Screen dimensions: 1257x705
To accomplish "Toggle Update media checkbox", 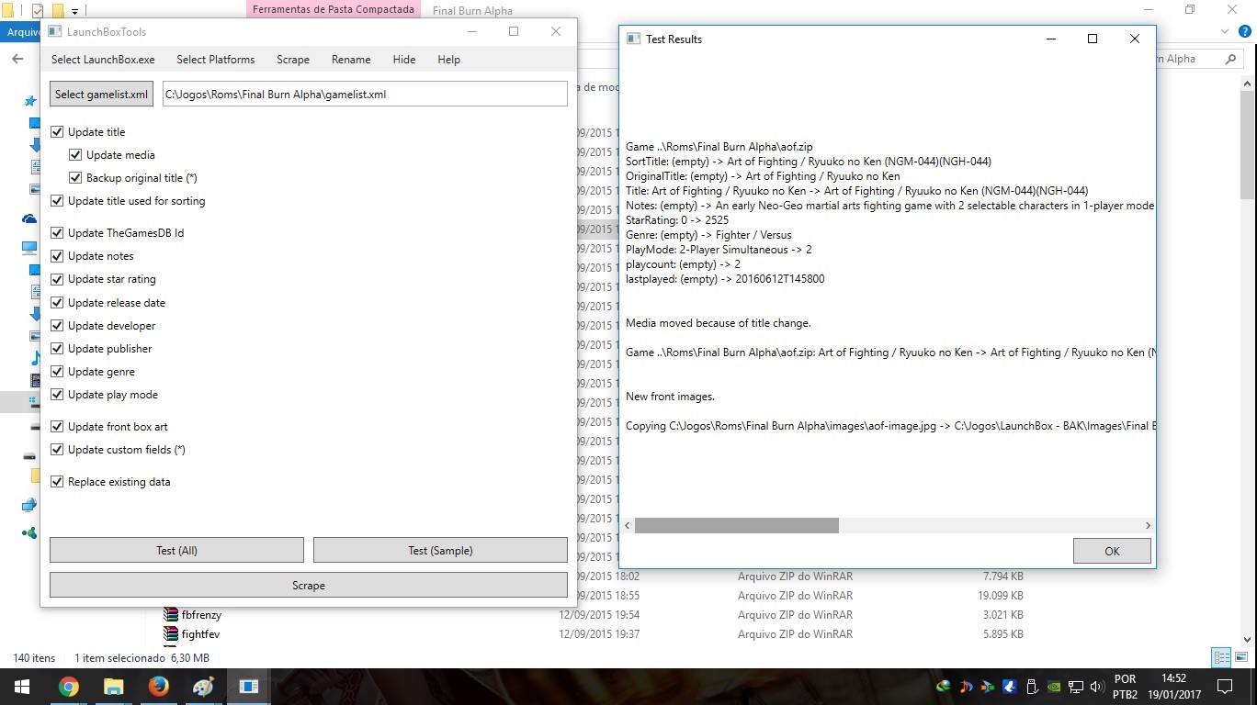I will (76, 155).
